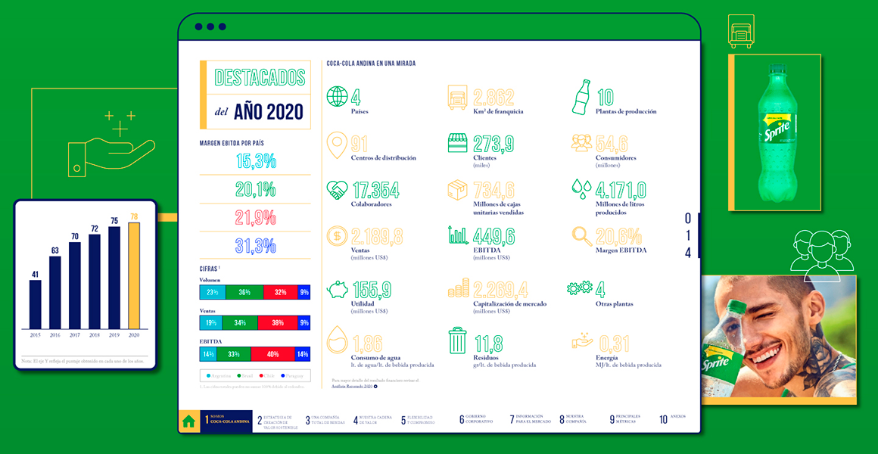Open section 4 Nuestra cadena de valor
Screen dimensions: 878x454
[373, 420]
